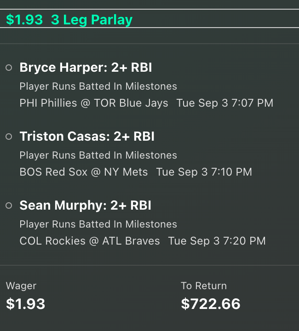299x331 pixels.
Task: Click the circle status icon beside Sean Murphy
Action: click(9, 205)
